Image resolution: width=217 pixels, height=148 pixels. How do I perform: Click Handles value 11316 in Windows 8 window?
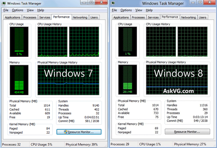203,105
